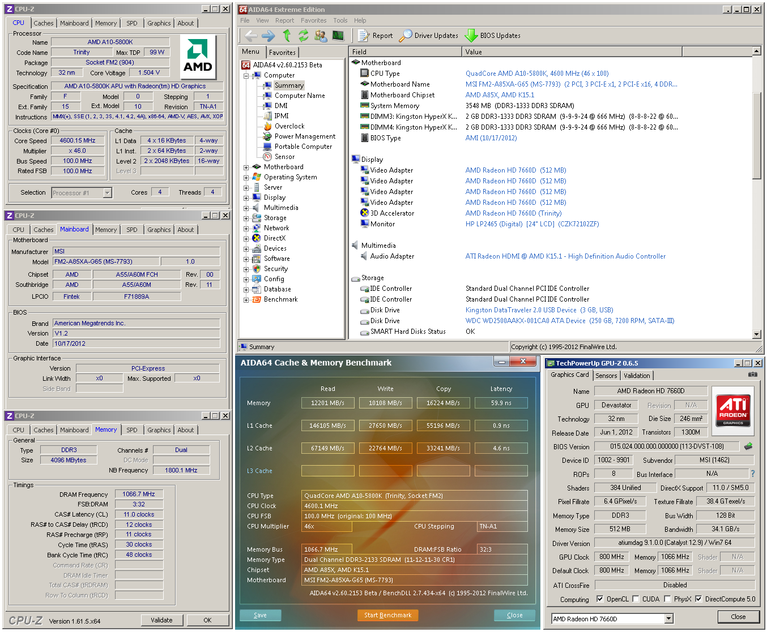Expand the Operating System tree node
The width and height of the screenshot is (767, 632).
pos(246,177)
